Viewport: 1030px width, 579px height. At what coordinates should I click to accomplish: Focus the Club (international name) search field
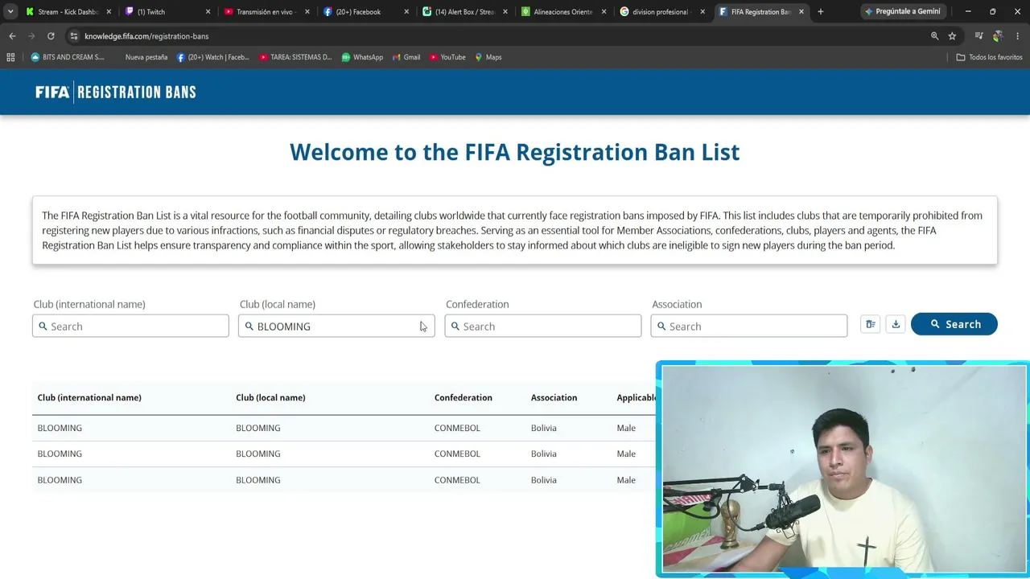tap(130, 326)
